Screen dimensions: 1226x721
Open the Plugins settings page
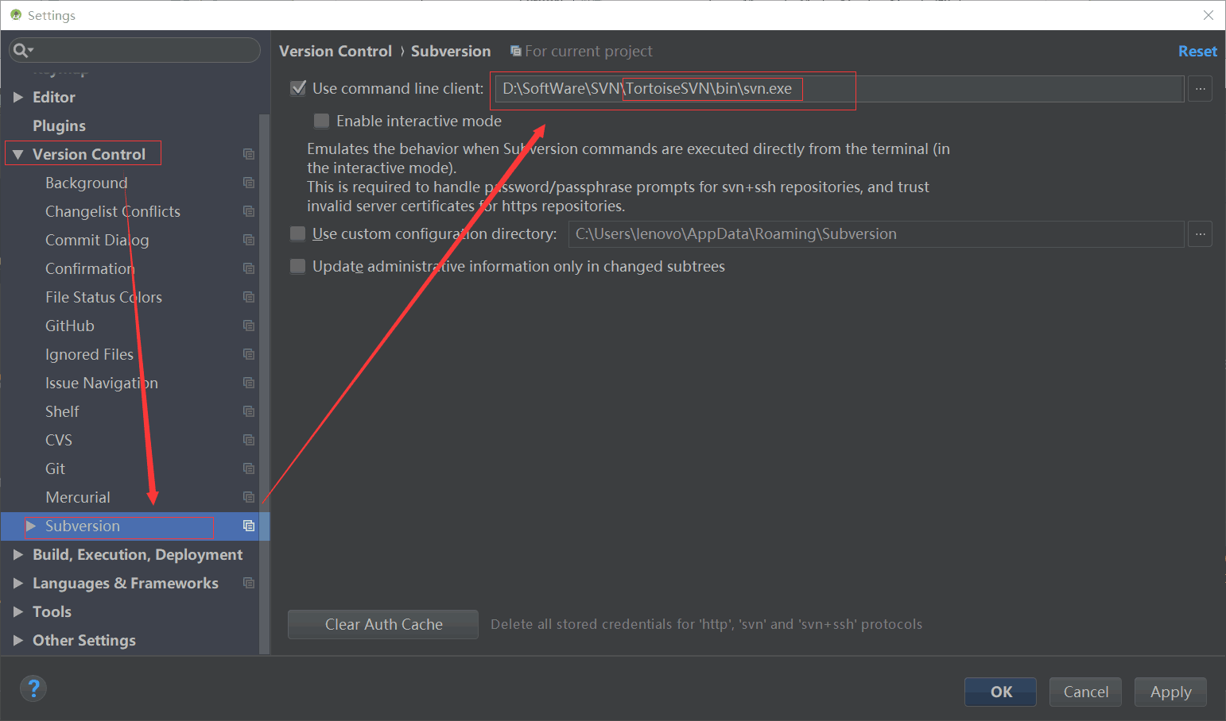59,125
